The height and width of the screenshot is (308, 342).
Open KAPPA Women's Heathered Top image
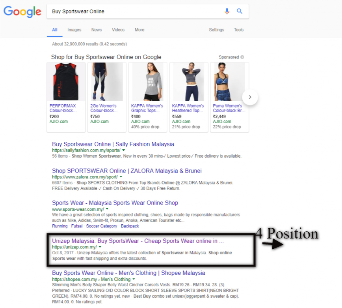coord(189,82)
